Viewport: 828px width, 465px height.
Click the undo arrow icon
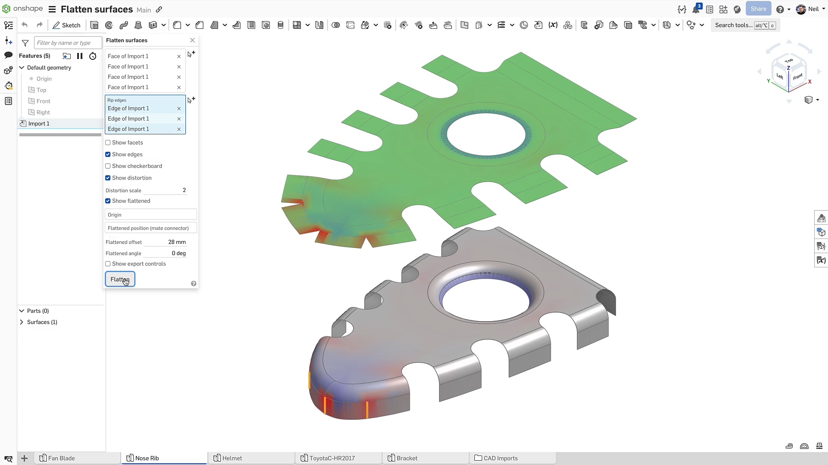coord(25,25)
